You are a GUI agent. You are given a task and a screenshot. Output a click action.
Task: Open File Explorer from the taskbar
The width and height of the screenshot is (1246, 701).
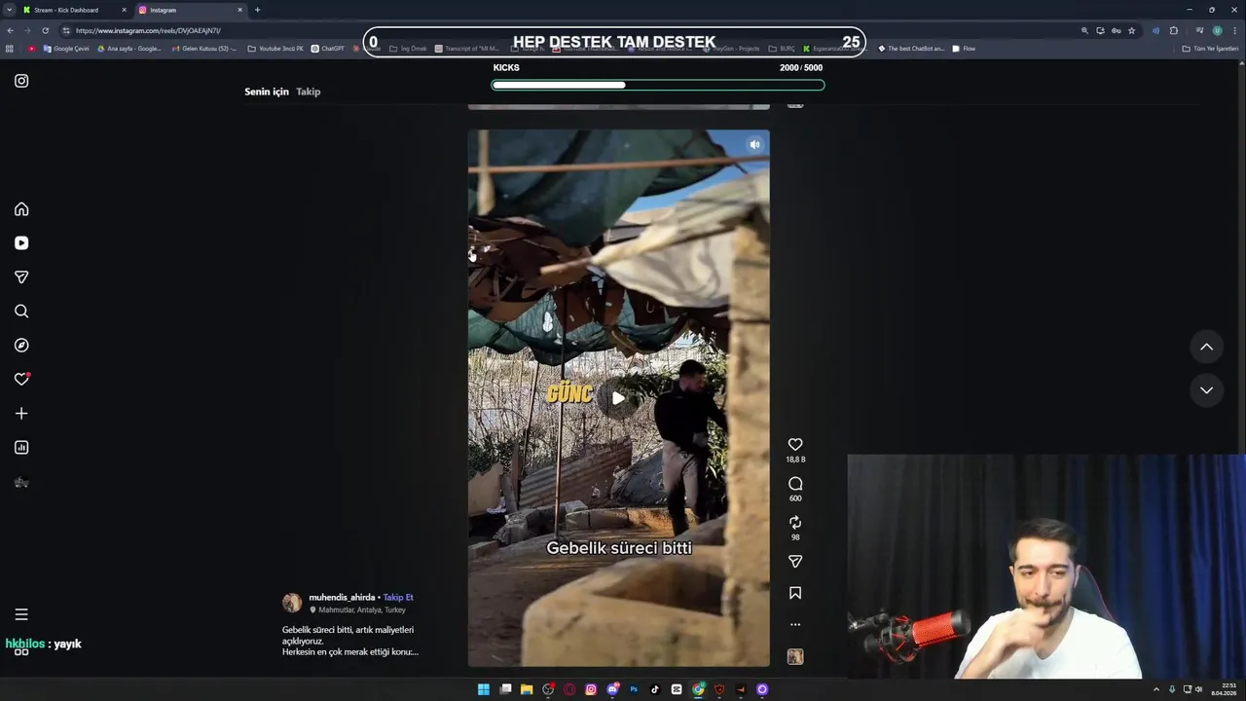[x=527, y=689]
